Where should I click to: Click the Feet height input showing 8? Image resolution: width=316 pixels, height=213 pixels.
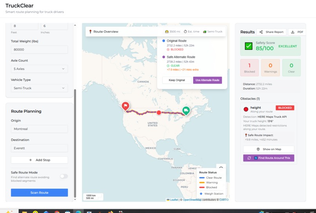pos(25,26)
